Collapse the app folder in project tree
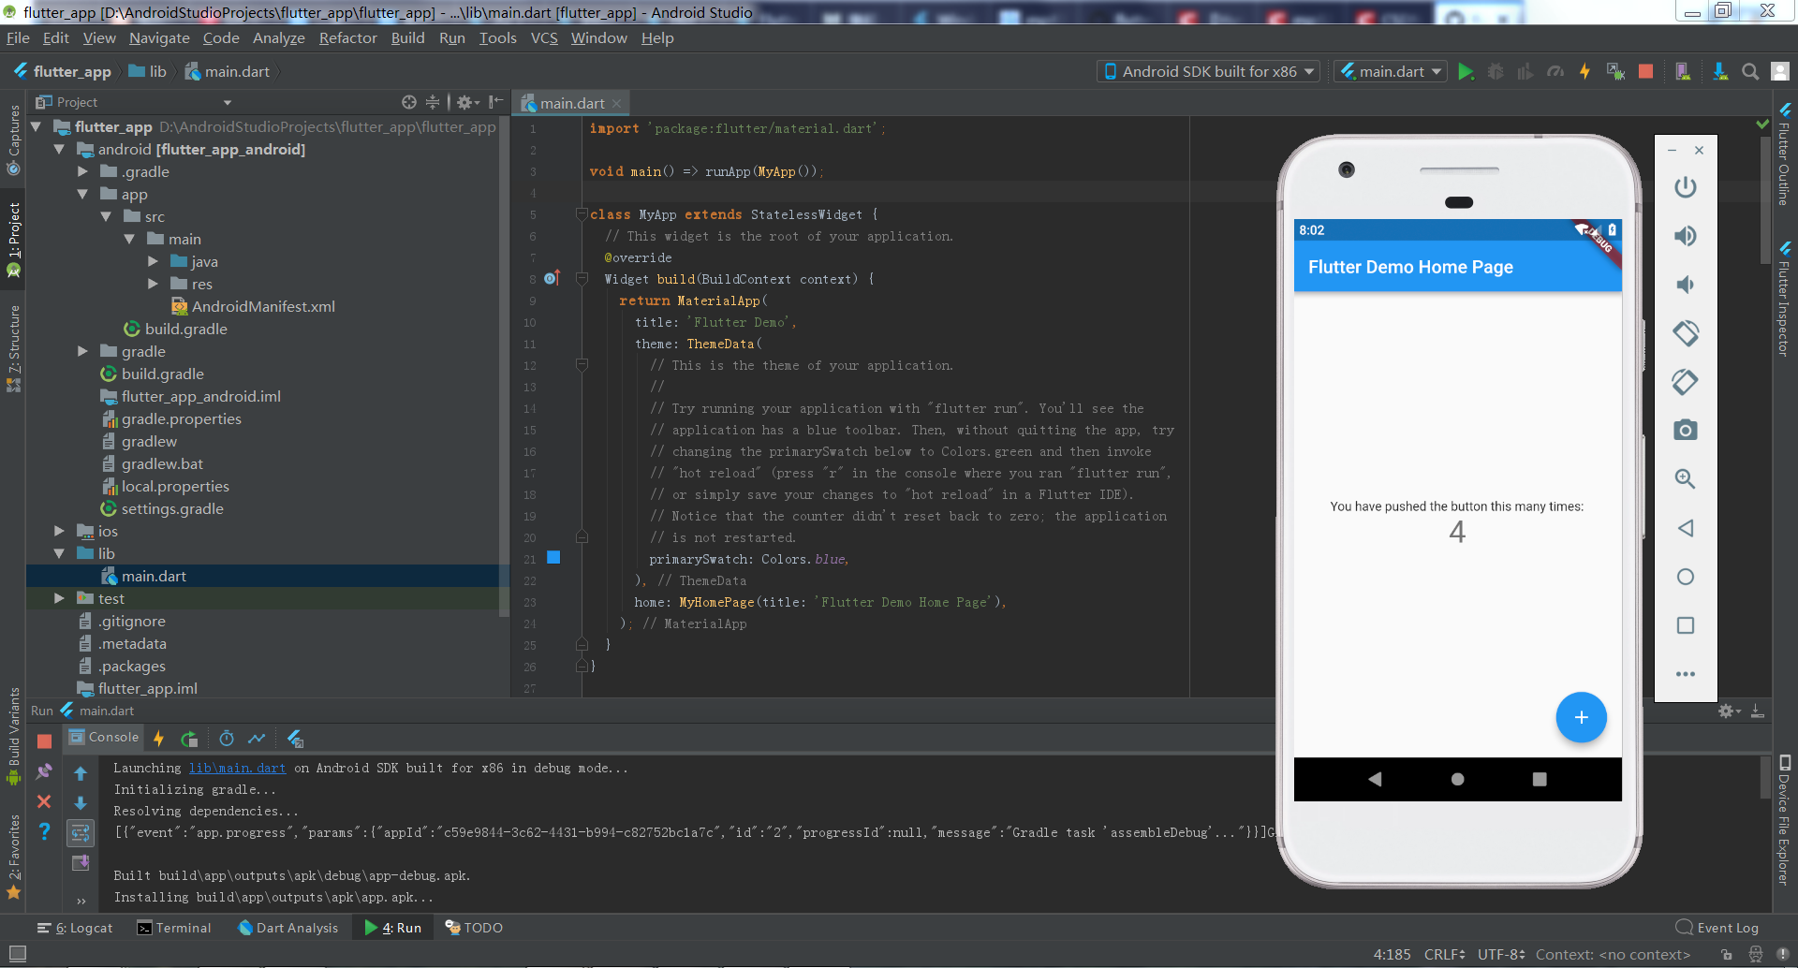Image resolution: width=1798 pixels, height=968 pixels. click(x=82, y=194)
